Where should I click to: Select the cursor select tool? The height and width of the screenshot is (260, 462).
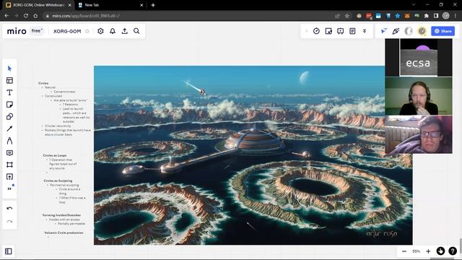(x=9, y=69)
